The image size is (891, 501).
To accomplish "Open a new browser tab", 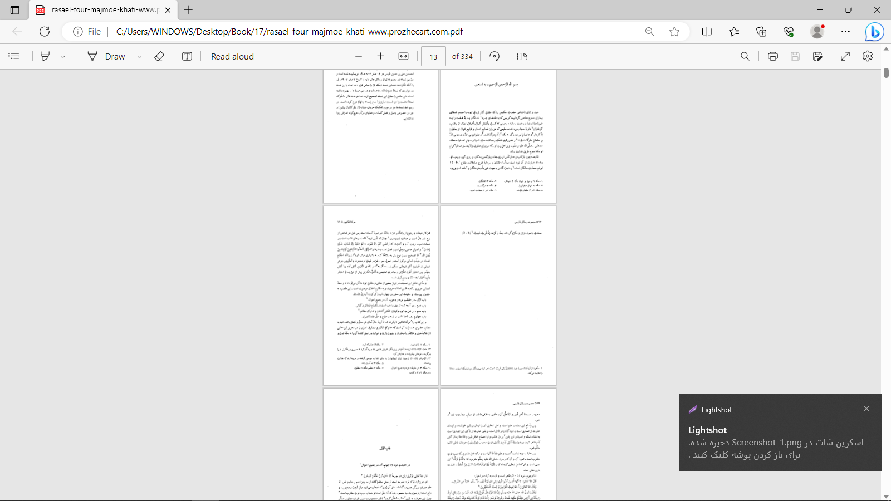I will point(188,9).
